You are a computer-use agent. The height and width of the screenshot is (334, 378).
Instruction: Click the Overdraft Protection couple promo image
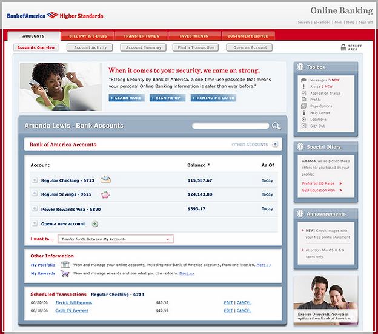tap(326, 299)
